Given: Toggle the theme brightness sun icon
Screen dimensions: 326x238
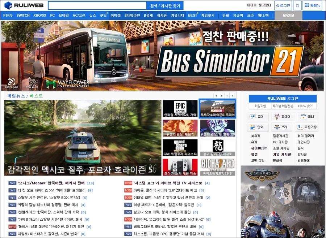Looking at the screenshot, I should click(298, 5).
